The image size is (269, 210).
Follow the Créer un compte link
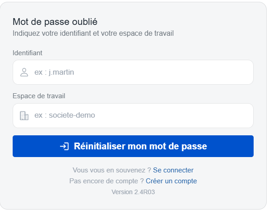click(171, 181)
